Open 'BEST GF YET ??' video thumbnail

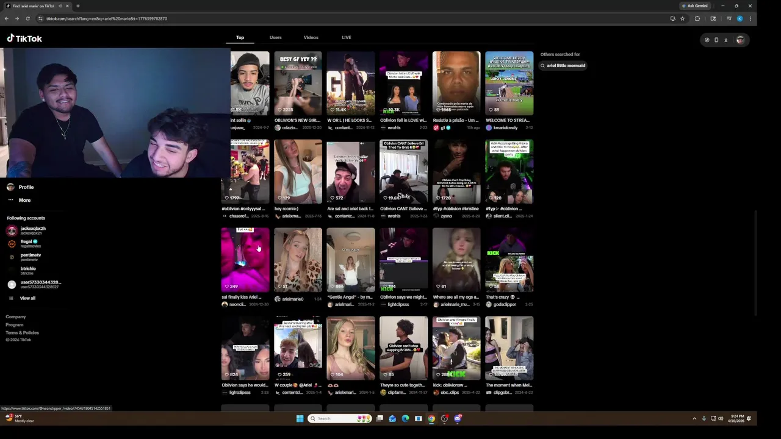point(298,83)
